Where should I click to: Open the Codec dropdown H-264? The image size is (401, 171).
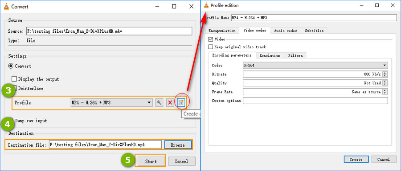coord(315,66)
